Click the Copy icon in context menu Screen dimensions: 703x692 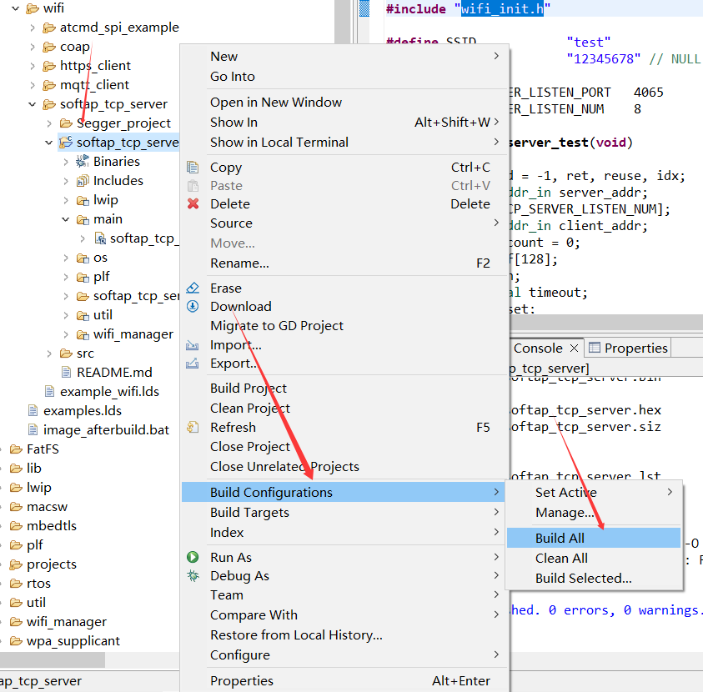click(193, 168)
